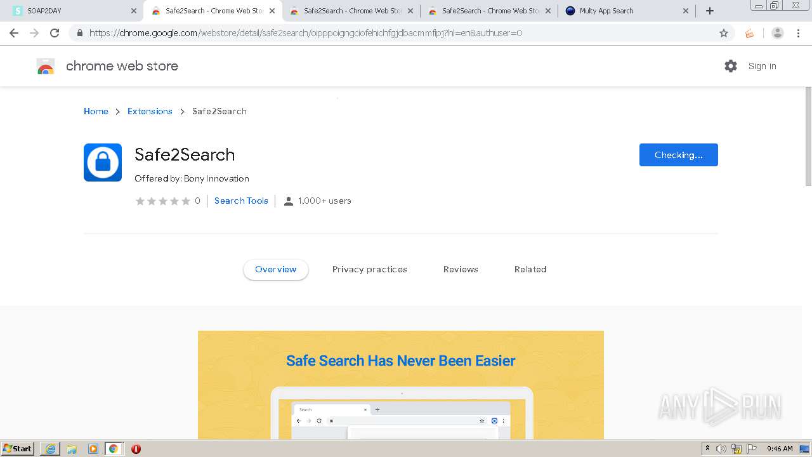Go to Extensions breadcrumb link

tap(150, 111)
